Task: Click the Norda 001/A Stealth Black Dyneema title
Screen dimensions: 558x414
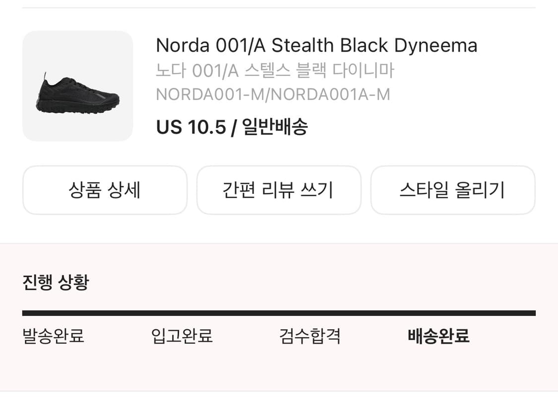Action: point(316,46)
